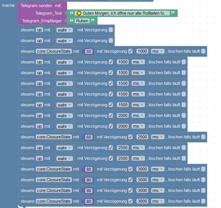Image resolution: width=221 pixels, height=208 pixels.
Task: Open the ms dropdown in the last 3000 ms ClosureState block
Action: pos(158,201)
